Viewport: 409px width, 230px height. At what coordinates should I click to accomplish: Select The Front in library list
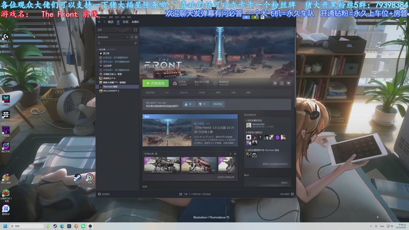coord(118,86)
